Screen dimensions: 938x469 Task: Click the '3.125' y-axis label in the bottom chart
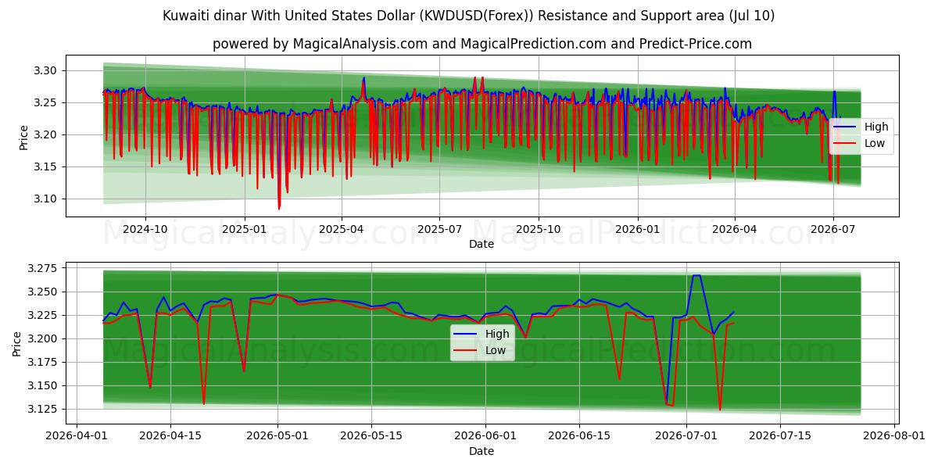(x=44, y=409)
